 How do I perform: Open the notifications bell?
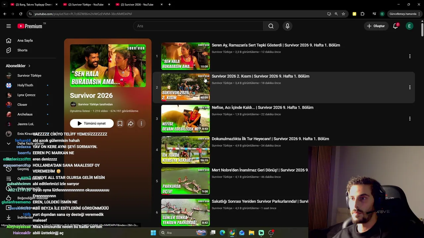(395, 26)
